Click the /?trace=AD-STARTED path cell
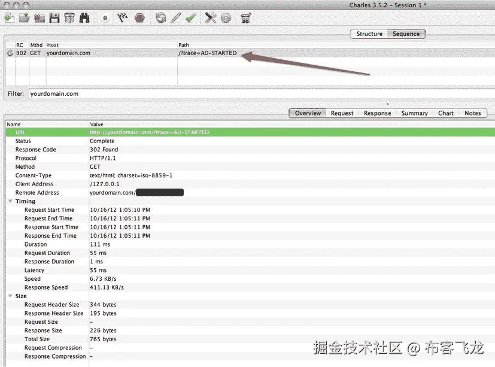This screenshot has width=495, height=367. 208,53
